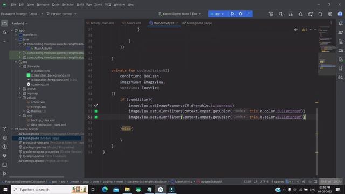The image size is (345, 194).
Task: Open the Project tool window icon
Action: tap(4, 23)
